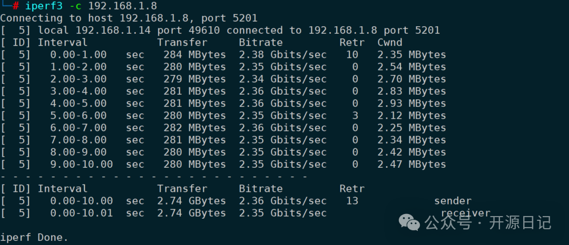
Task: Click the WeChat logo in the watermark
Action: (x=409, y=222)
